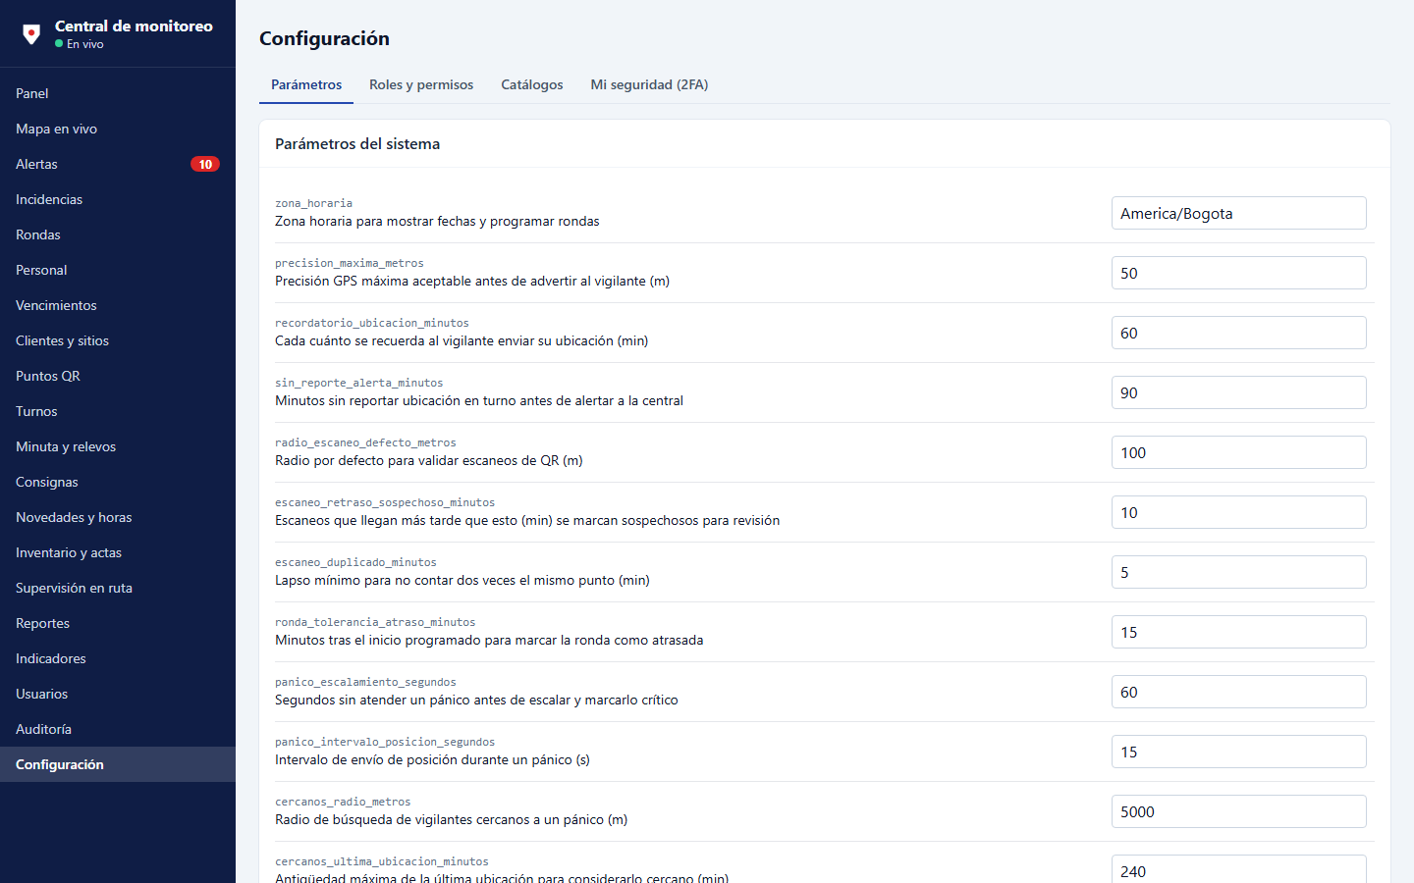Screen dimensions: 1414x883
Task: Switch to the Catálogos tab
Action: (x=532, y=84)
